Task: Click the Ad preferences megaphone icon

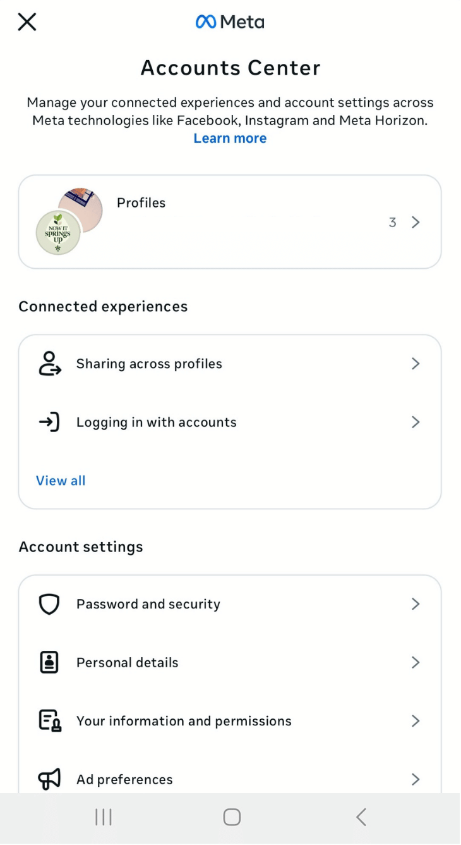Action: point(49,779)
